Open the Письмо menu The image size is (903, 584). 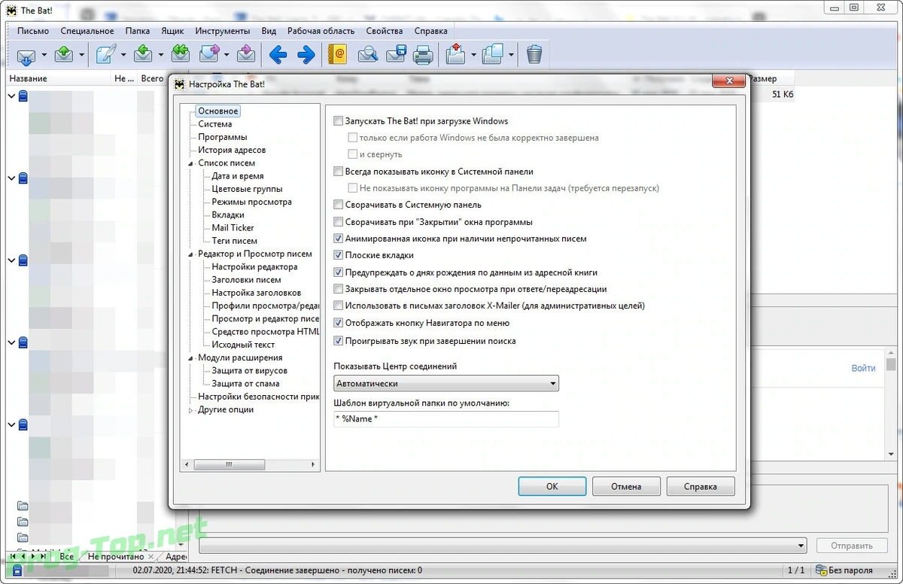click(x=33, y=31)
